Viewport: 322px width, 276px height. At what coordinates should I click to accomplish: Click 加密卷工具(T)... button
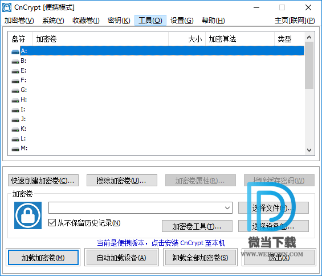coord(197,226)
